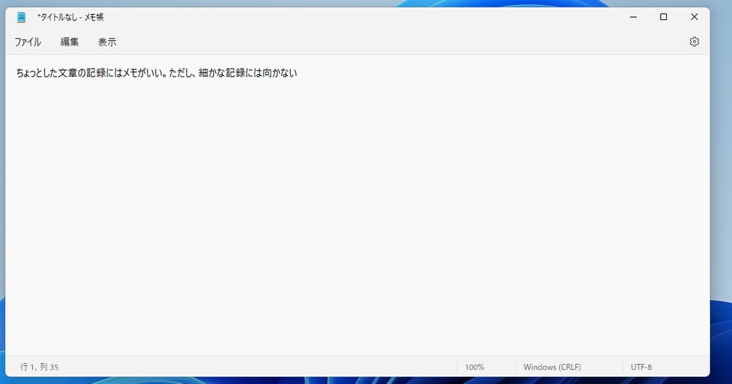Click the Windows (CRLF) line ending indicator
Image resolution: width=732 pixels, height=384 pixels.
(x=552, y=367)
